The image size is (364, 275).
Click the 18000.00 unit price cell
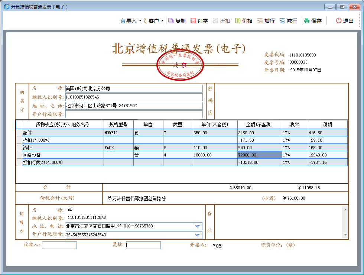[215, 155]
